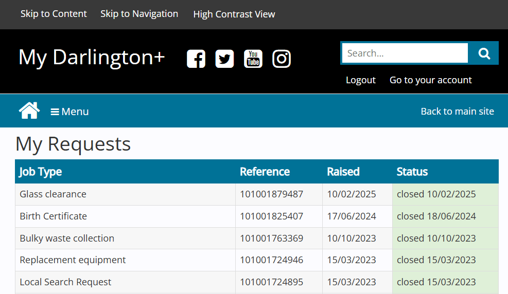Viewport: 508px width, 294px height.
Task: Click status closed 10/02/2025
Action: click(x=436, y=194)
